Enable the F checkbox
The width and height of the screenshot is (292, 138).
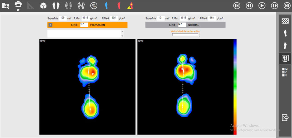(283, 76)
